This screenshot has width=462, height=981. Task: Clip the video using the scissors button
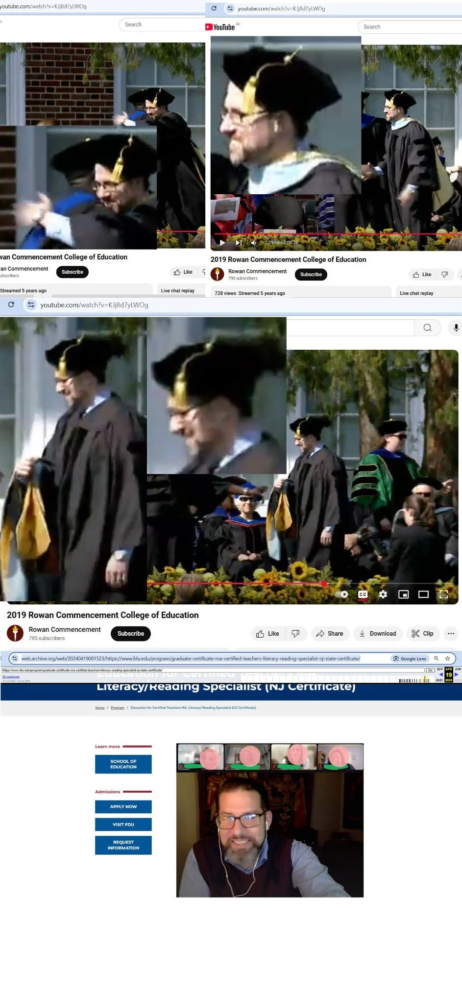pyautogui.click(x=422, y=633)
